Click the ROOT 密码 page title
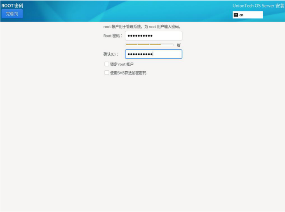The image size is (285, 212). [x=12, y=6]
